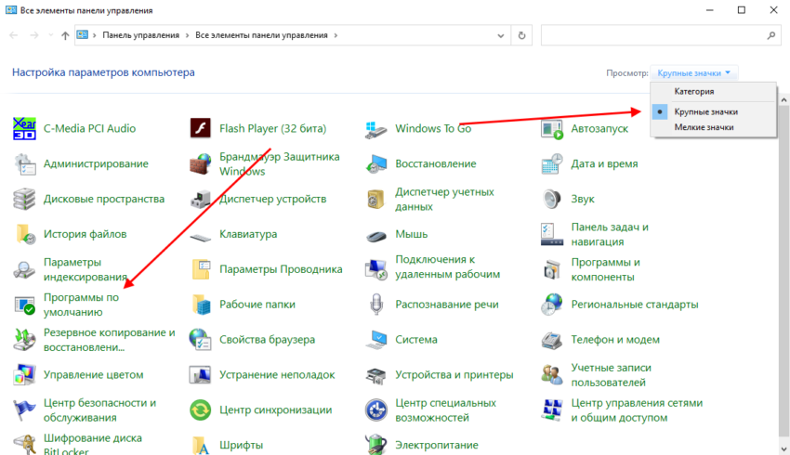790x455 pixels.
Task: Open the Центр синхронизации green icon
Action: click(x=200, y=409)
